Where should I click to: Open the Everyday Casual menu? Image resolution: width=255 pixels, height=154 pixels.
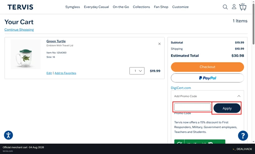tap(96, 7)
